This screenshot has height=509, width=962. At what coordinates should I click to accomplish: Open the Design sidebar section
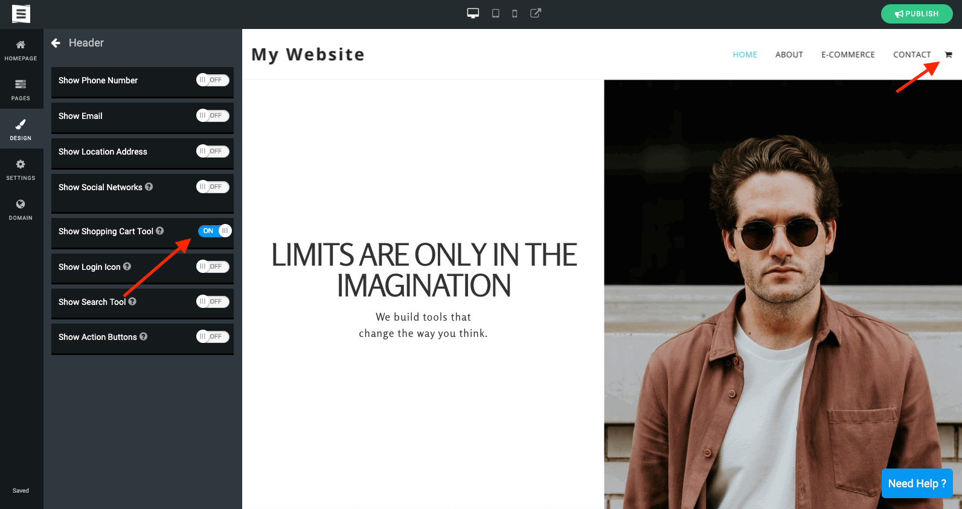tap(21, 129)
